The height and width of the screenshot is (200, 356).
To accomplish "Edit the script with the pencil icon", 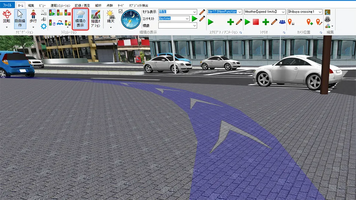I will tap(239, 22).
